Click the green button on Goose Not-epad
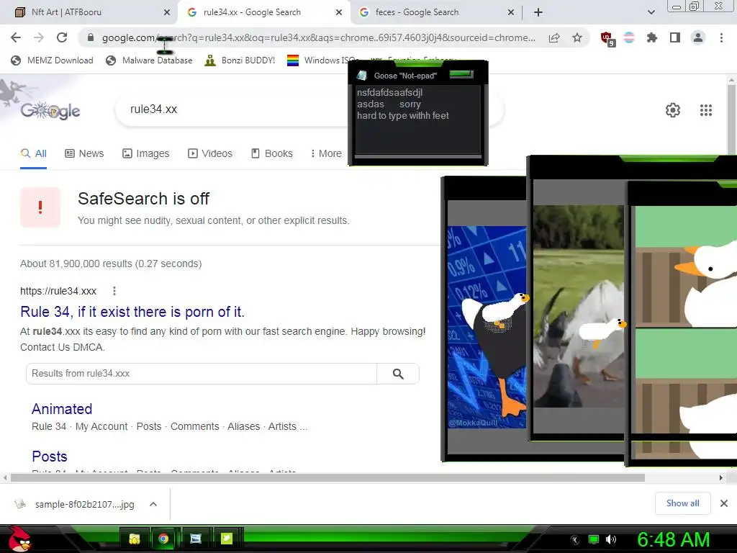Image resolution: width=737 pixels, height=553 pixels. (461, 74)
